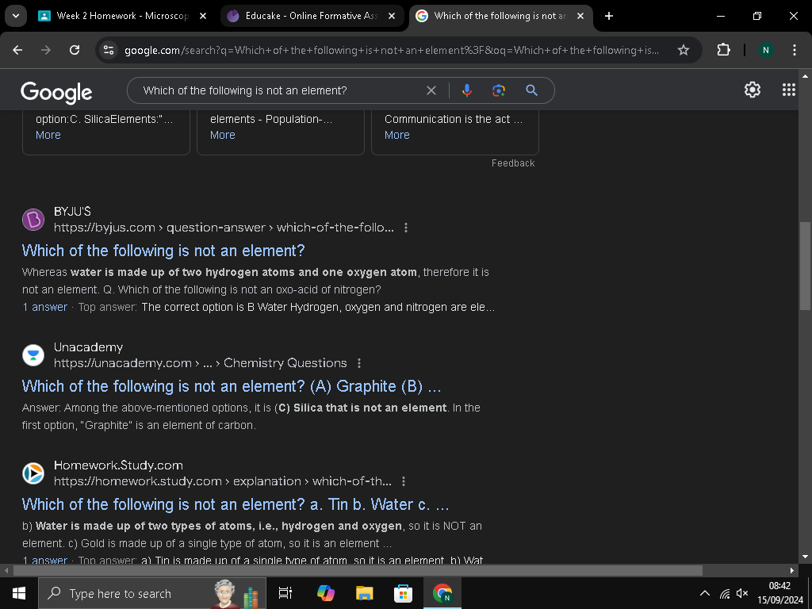812x609 pixels.
Task: Start voice search with microphone
Action: pyautogui.click(x=466, y=90)
